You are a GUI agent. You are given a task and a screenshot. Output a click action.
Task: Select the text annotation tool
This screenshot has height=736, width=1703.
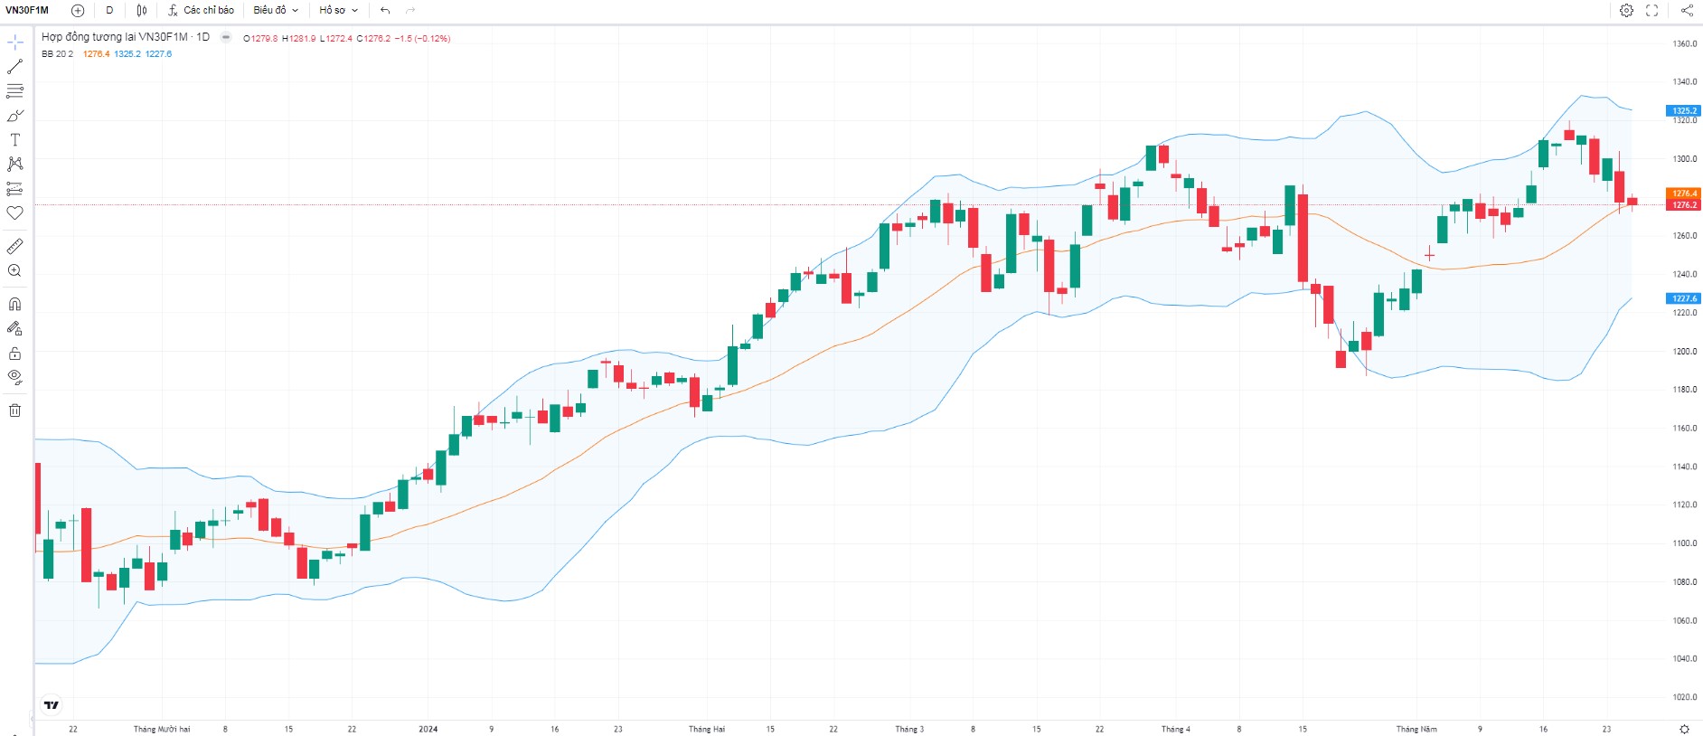14,140
